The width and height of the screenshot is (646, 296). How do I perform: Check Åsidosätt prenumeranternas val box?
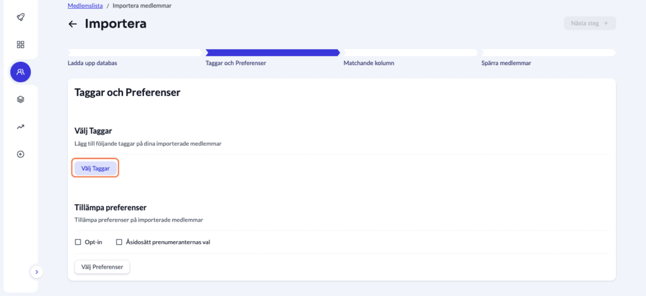[119, 242]
